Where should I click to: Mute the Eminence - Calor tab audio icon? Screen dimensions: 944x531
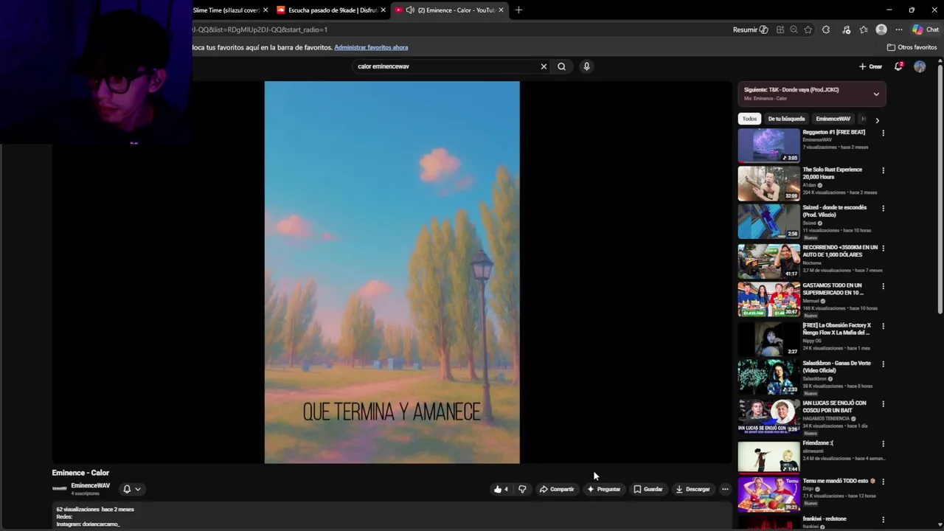(x=410, y=10)
